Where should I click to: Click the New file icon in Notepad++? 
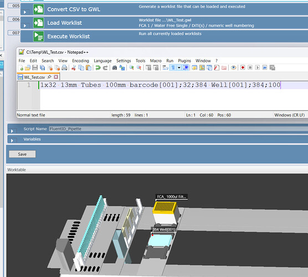(20, 68)
